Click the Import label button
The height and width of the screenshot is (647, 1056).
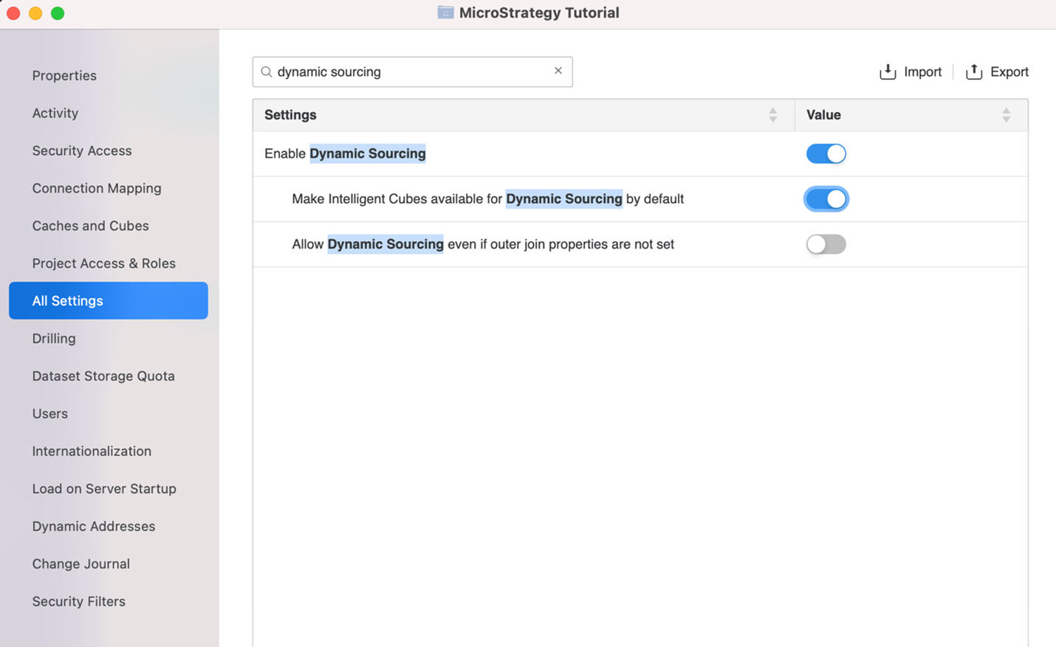coord(922,72)
